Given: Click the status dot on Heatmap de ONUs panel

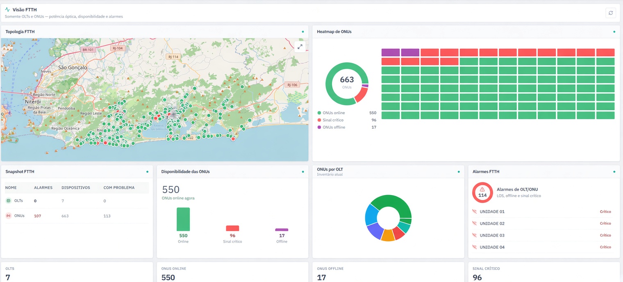Looking at the screenshot, I should (x=614, y=32).
